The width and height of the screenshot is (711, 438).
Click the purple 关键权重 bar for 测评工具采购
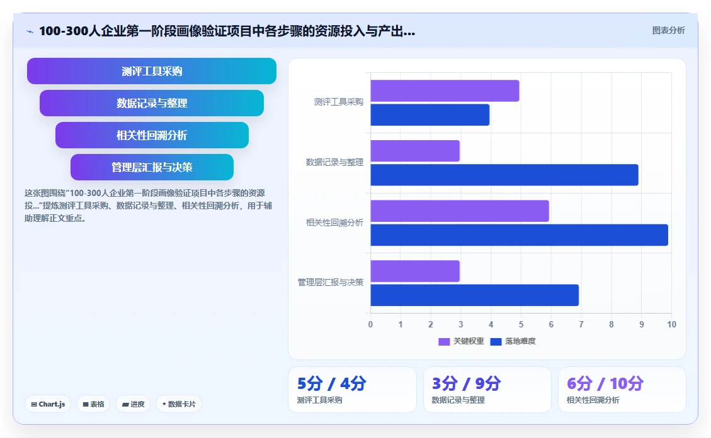pos(445,91)
